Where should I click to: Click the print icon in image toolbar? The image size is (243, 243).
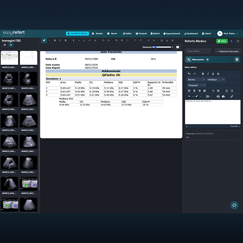173,40
